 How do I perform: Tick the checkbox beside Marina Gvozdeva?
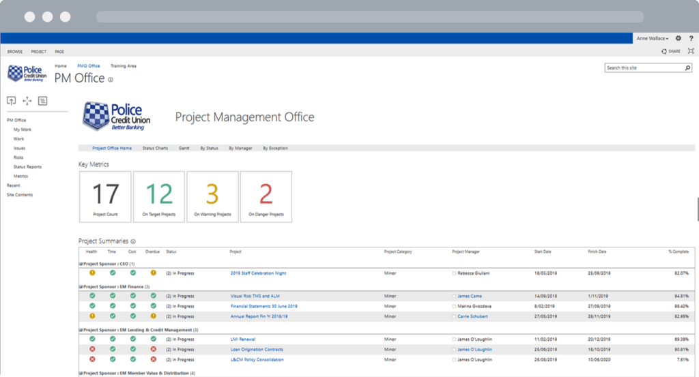click(x=454, y=306)
